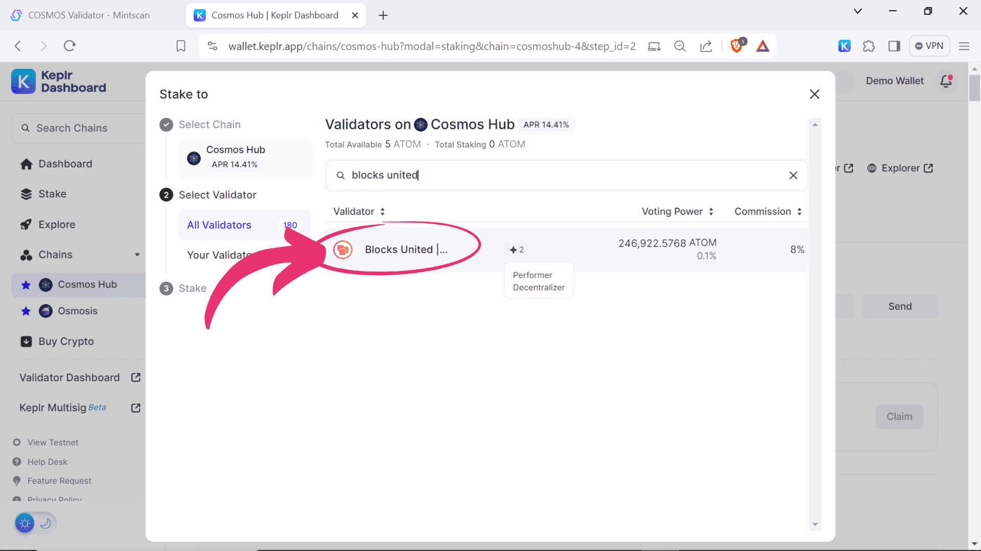This screenshot has height=551, width=981.
Task: Reload the browser page
Action: click(69, 46)
